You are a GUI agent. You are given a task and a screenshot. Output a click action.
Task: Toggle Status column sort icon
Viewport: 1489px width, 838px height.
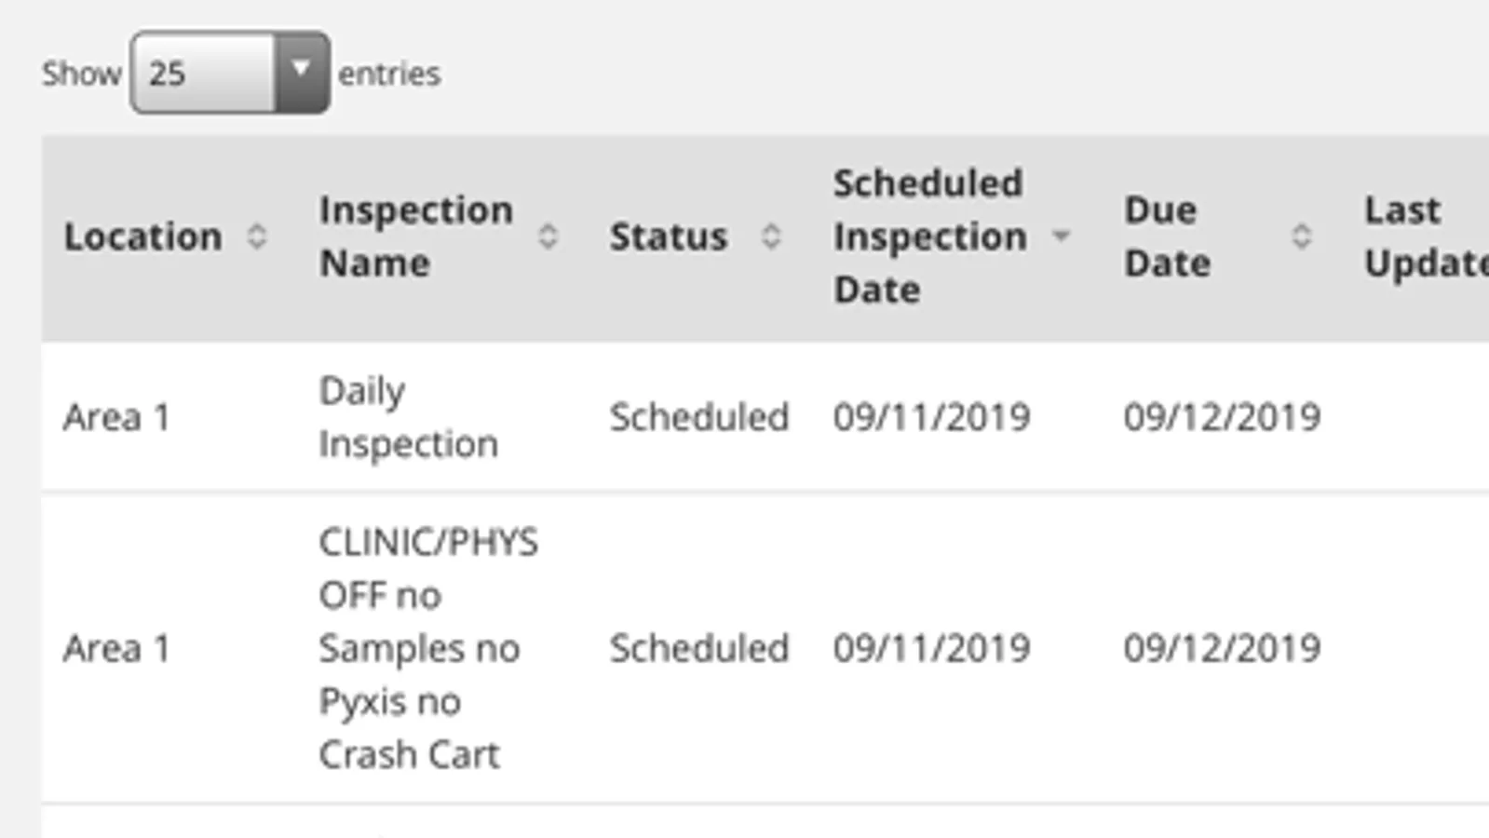click(x=771, y=237)
